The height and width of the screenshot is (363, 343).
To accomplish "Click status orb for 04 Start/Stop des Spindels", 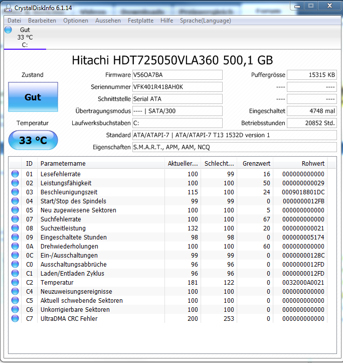I will 15,201.
